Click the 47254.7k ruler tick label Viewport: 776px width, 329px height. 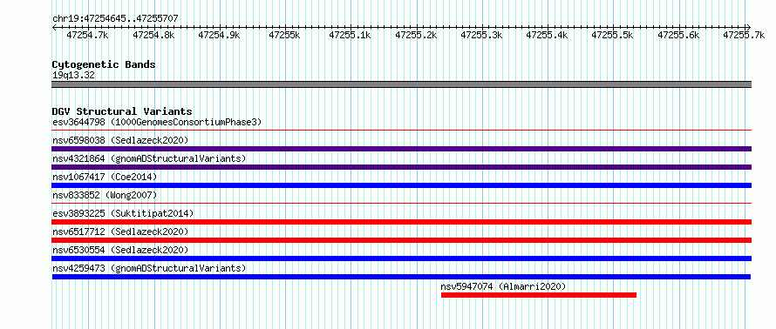pyautogui.click(x=87, y=35)
